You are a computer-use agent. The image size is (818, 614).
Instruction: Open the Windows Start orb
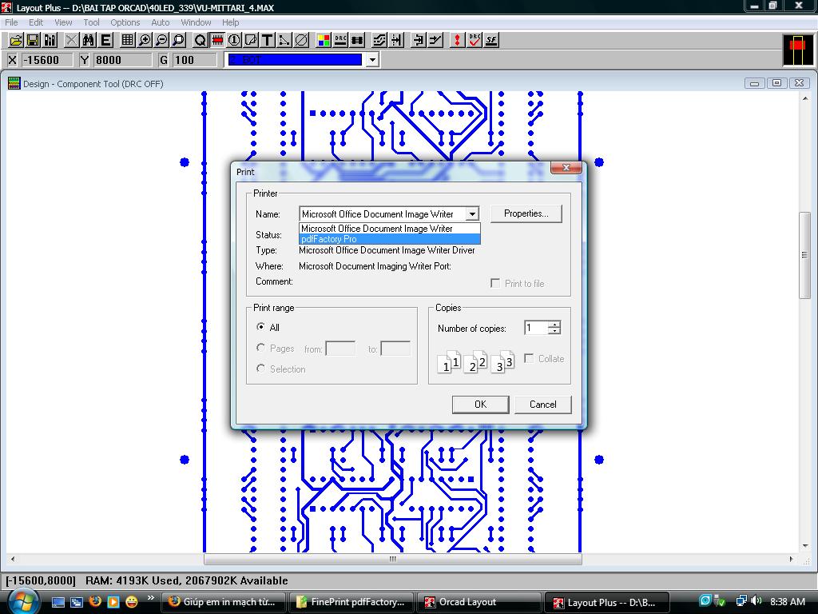(x=22, y=601)
